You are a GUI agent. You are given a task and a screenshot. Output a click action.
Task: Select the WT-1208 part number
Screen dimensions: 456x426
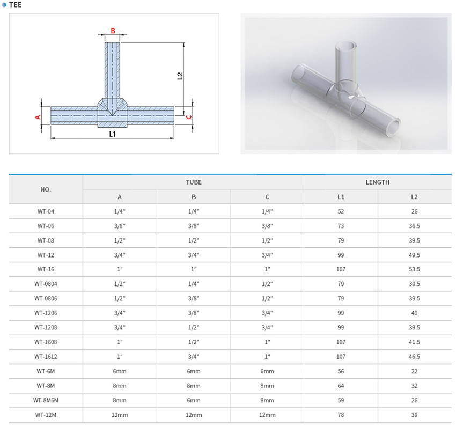[46, 327]
